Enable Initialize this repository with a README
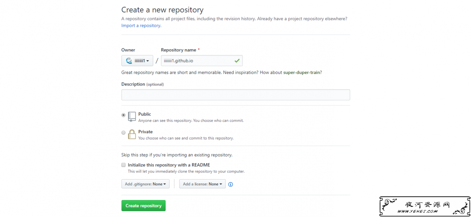Viewport: 471px width, 217px height. (124, 165)
